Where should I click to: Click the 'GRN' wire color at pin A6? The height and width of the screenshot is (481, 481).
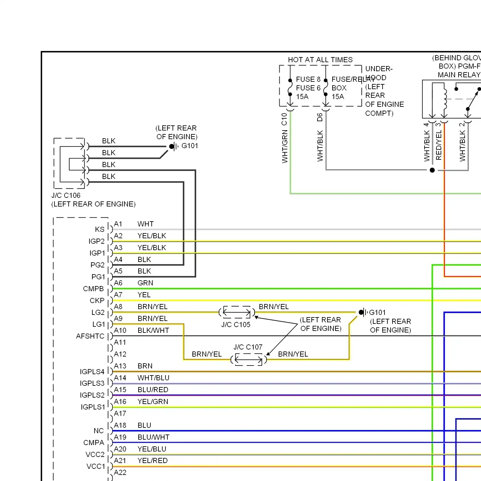coord(145,283)
